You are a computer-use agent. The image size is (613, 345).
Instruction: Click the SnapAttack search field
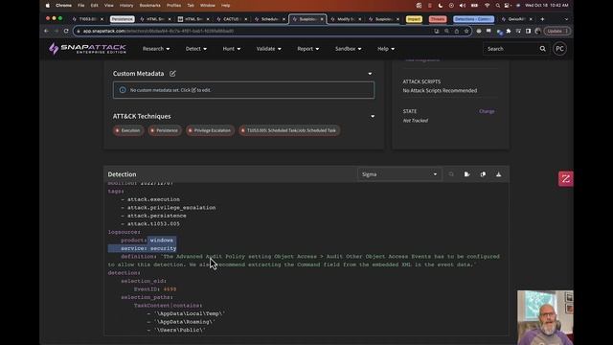511,49
